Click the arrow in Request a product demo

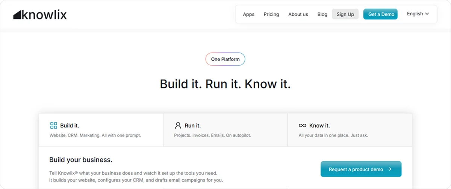coord(389,169)
